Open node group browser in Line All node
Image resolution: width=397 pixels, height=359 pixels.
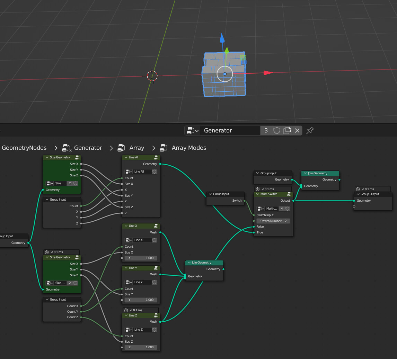pyautogui.click(x=129, y=172)
